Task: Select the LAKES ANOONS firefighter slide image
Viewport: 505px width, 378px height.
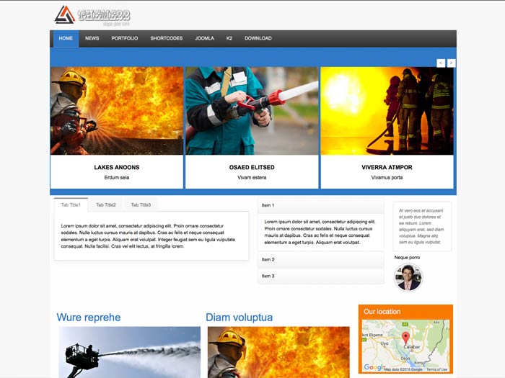Action: pyautogui.click(x=117, y=111)
